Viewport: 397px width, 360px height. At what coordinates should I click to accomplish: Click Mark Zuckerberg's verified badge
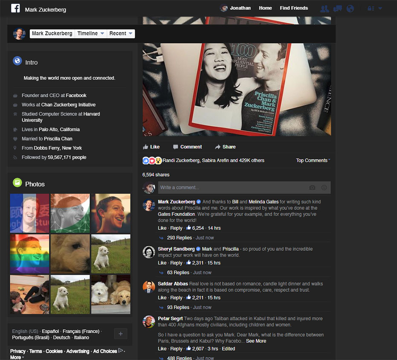pyautogui.click(x=197, y=201)
